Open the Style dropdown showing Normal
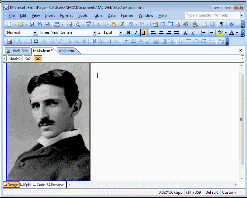This screenshot has width=247, height=198. (35, 33)
